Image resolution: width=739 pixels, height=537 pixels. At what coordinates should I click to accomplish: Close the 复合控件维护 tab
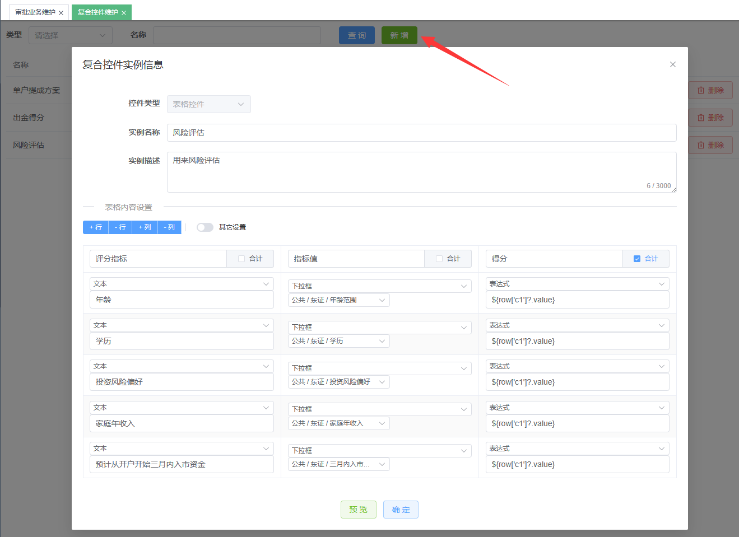[124, 13]
